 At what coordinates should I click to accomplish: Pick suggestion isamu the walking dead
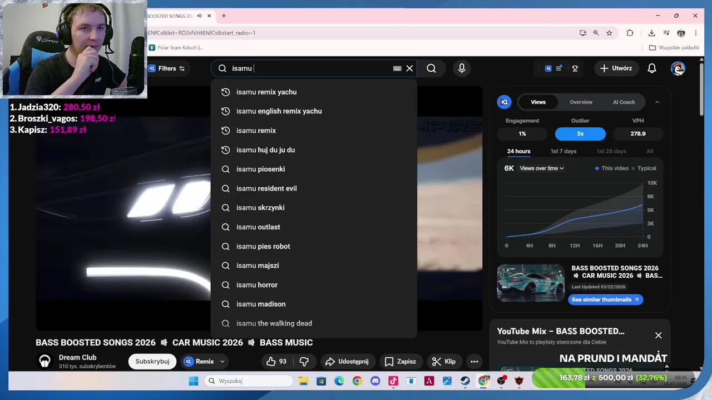point(314,323)
